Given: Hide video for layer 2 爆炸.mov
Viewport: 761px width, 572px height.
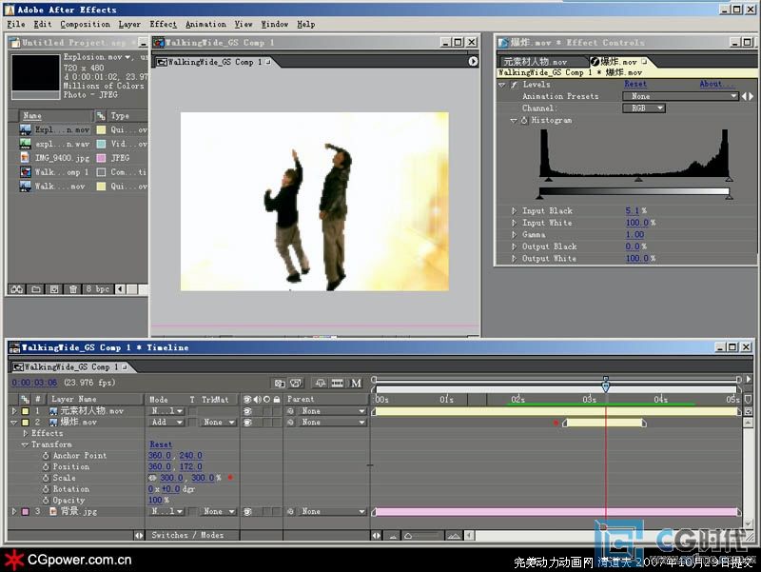Looking at the screenshot, I should [247, 422].
